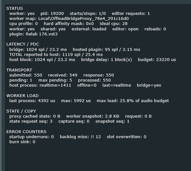
Task: Select the max load 25.8% reading
Action: click(133, 101)
